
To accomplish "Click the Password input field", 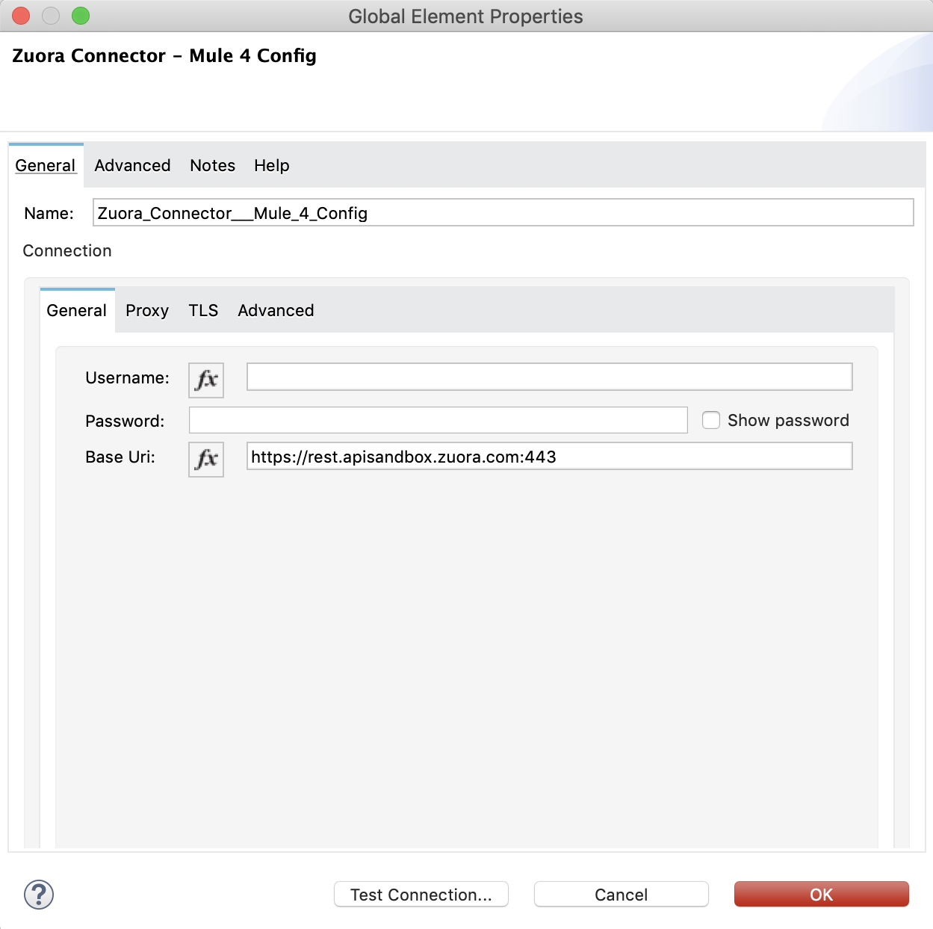I will [438, 420].
